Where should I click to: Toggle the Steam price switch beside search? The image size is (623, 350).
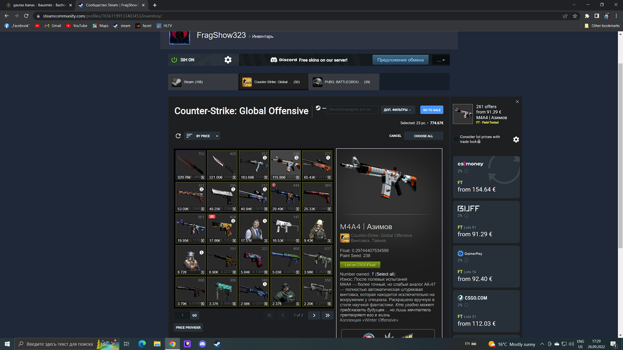point(320,109)
